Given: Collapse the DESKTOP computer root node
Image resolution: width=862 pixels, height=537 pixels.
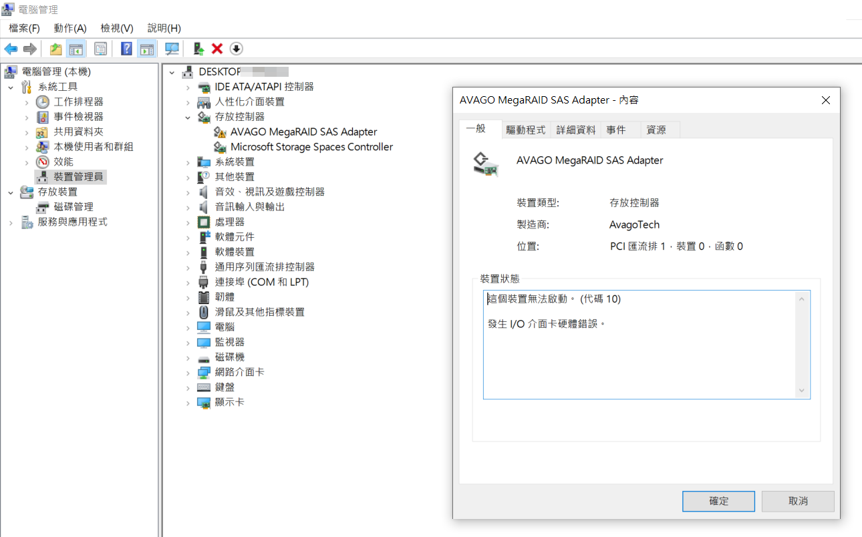Looking at the screenshot, I should (x=172, y=72).
